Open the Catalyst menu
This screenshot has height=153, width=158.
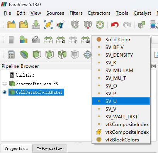pyautogui.click(x=142, y=13)
